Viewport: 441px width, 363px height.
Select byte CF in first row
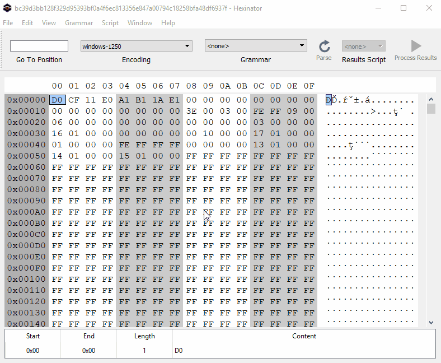tap(74, 100)
